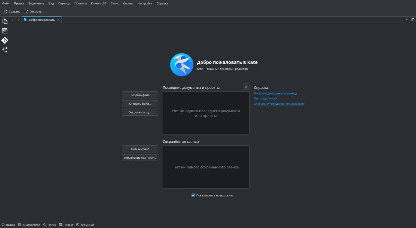Open the Сервис menu

point(128,3)
